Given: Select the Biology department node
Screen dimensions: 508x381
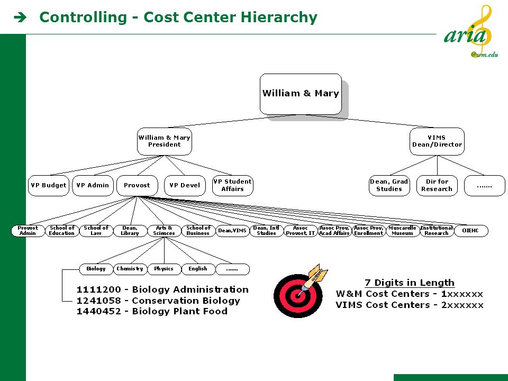Looking at the screenshot, I should pyautogui.click(x=96, y=269).
